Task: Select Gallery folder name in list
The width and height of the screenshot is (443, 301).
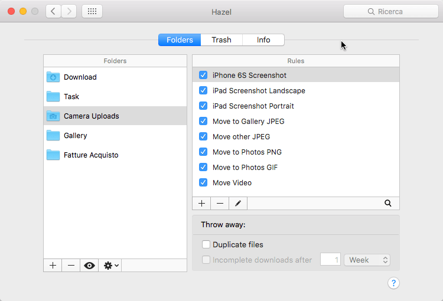Action: [76, 136]
